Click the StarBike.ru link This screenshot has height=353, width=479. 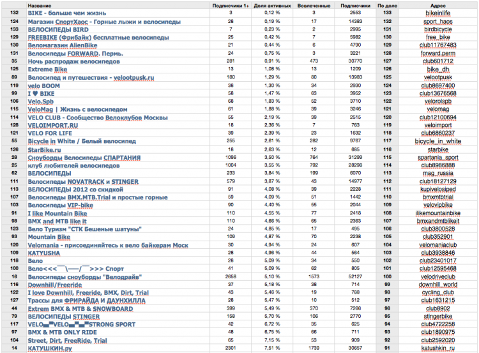44,150
